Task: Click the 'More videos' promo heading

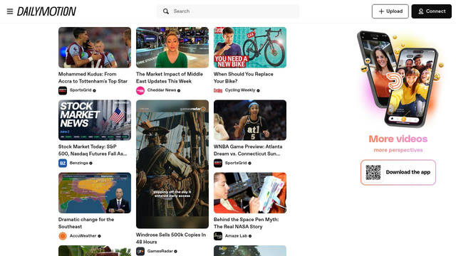Action: click(x=398, y=139)
